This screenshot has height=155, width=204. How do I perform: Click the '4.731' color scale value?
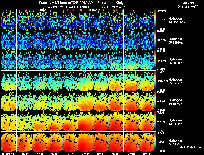coord(161,133)
